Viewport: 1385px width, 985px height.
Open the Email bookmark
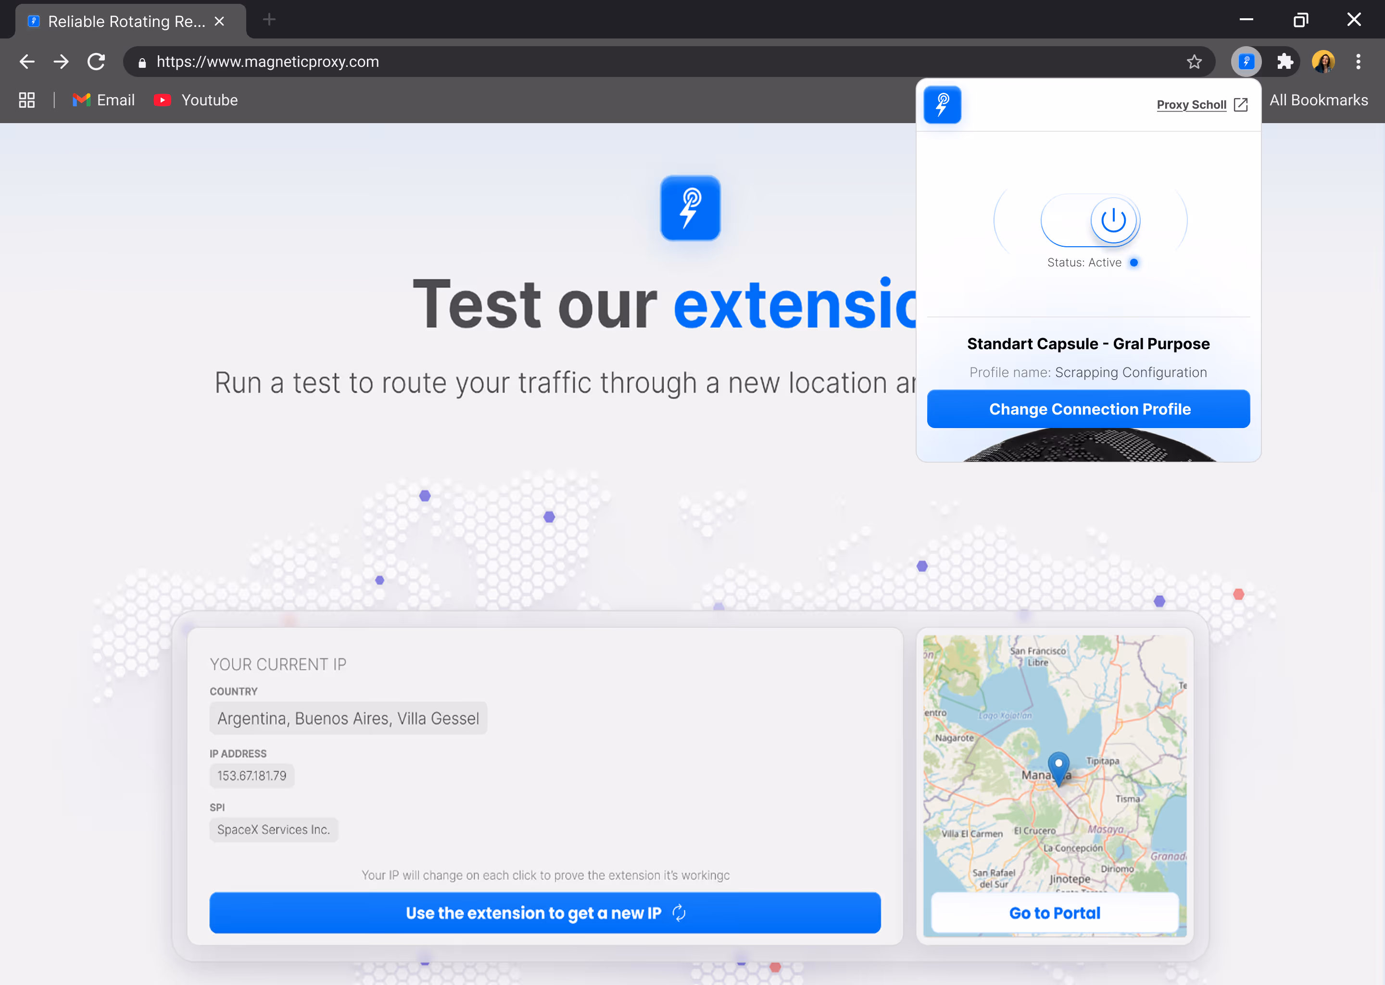click(104, 100)
